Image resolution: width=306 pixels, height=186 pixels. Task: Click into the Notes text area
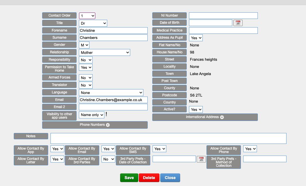click(x=168, y=138)
